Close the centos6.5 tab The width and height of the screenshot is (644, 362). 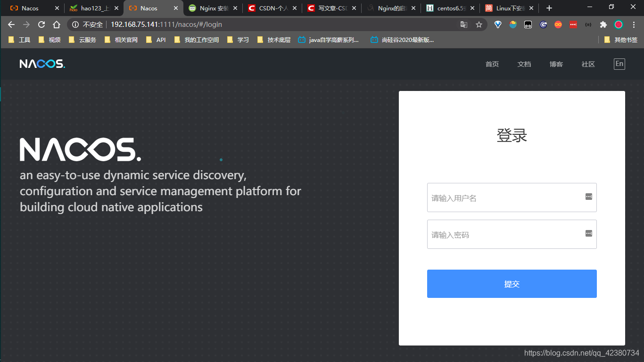472,8
